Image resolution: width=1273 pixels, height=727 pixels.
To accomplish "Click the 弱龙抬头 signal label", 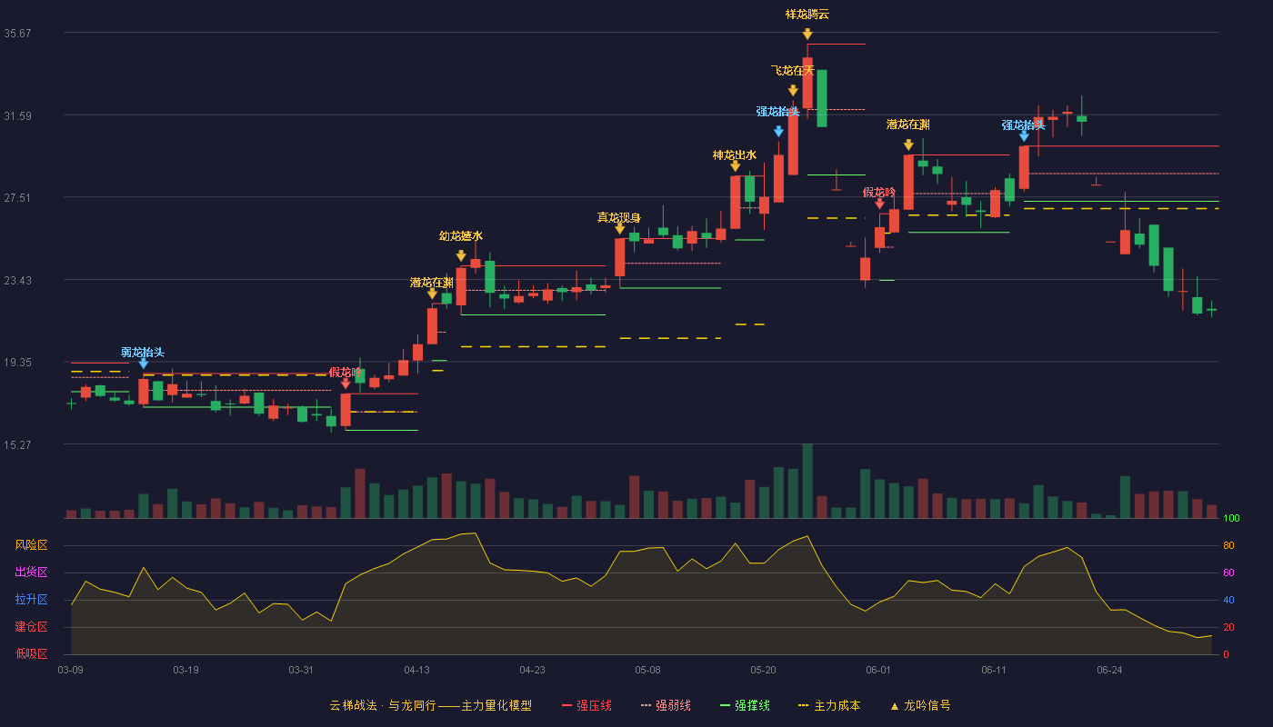I will pyautogui.click(x=143, y=352).
